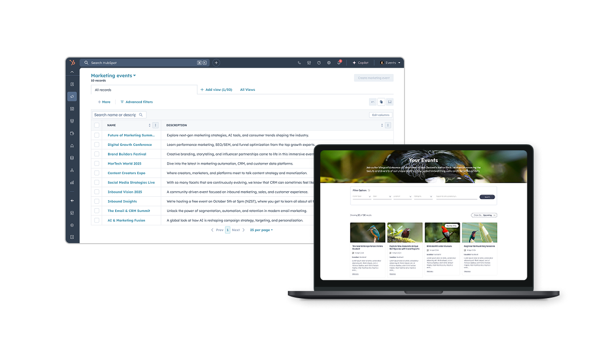606x341 pixels.
Task: Click the plus quick-create button beside search
Action: (x=216, y=63)
